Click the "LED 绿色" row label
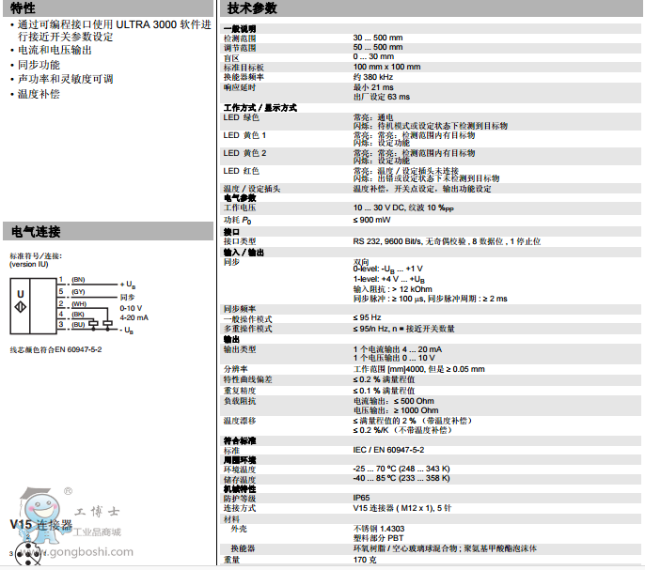This screenshot has width=645, height=570. click(x=241, y=117)
